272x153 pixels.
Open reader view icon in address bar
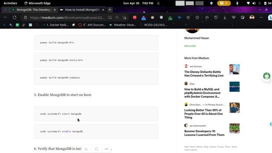pyautogui.click(x=110, y=17)
